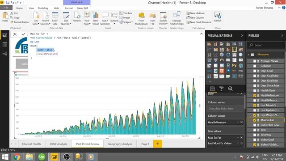Collapse the Measures table in Fields
Image resolution: width=286 pixels, height=161 pixels.
[248, 55]
